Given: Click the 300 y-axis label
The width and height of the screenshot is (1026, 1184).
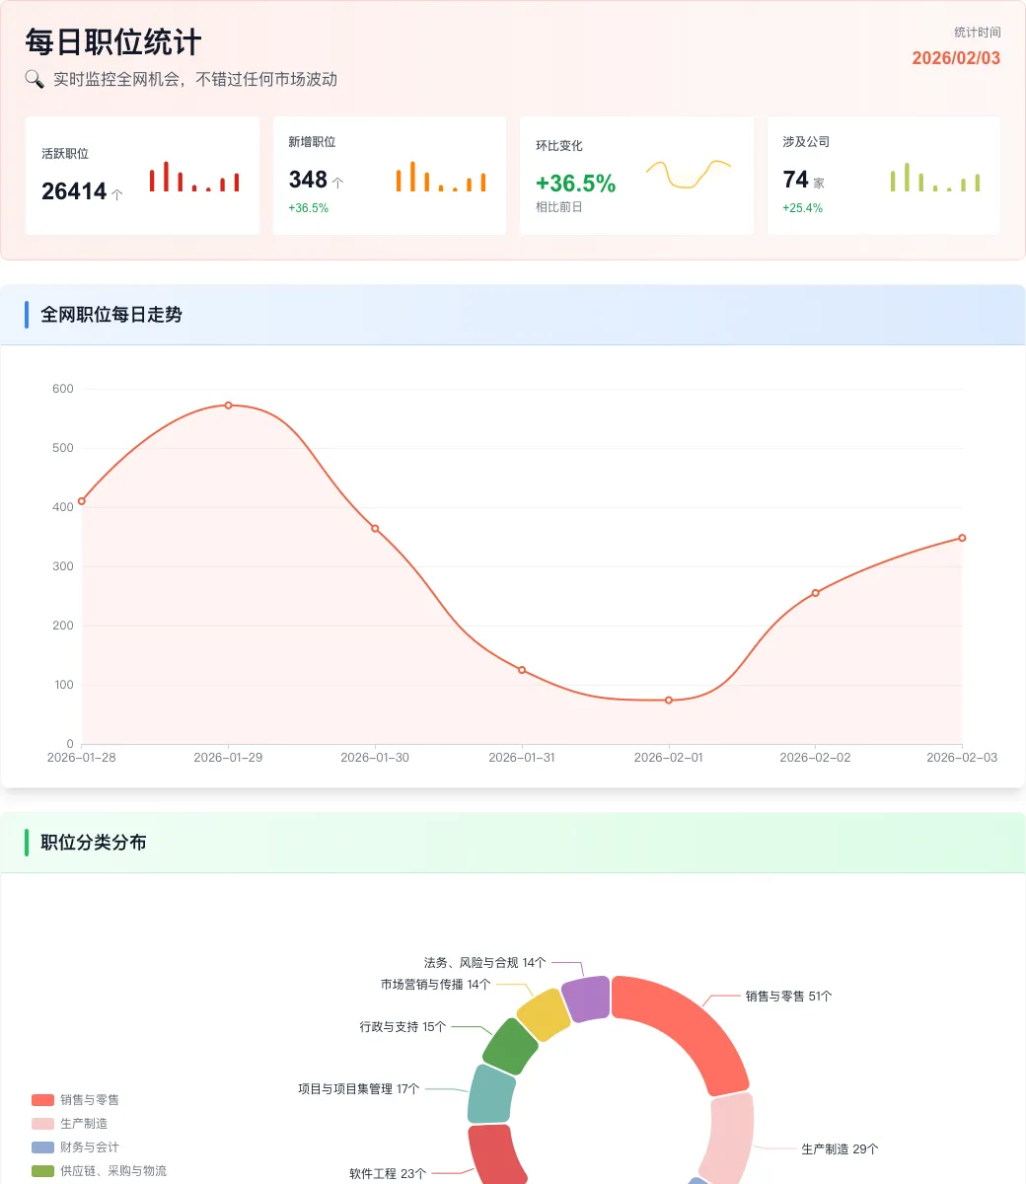Looking at the screenshot, I should click(63, 566).
